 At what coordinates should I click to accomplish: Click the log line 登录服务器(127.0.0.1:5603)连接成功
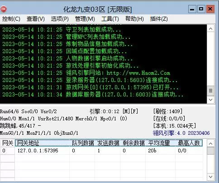[90, 80]
